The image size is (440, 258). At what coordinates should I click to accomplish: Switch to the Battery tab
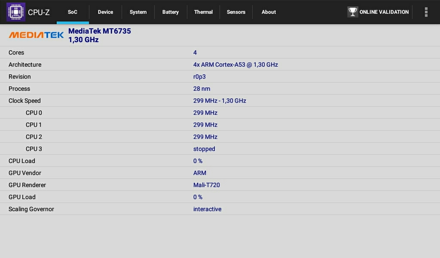(171, 12)
